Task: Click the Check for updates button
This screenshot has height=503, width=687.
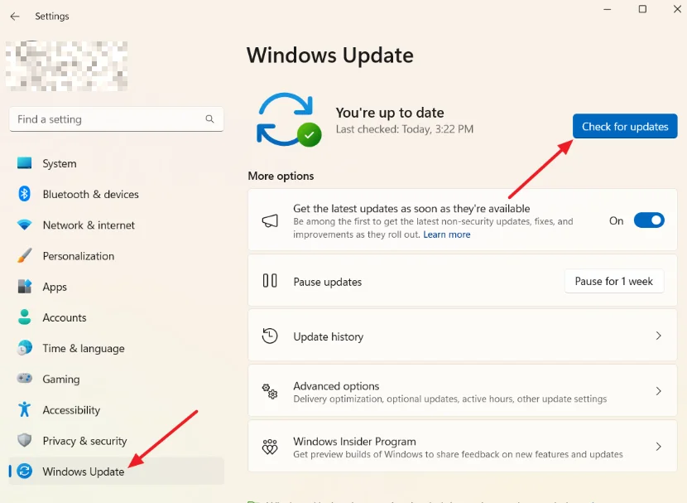Action: click(x=625, y=126)
